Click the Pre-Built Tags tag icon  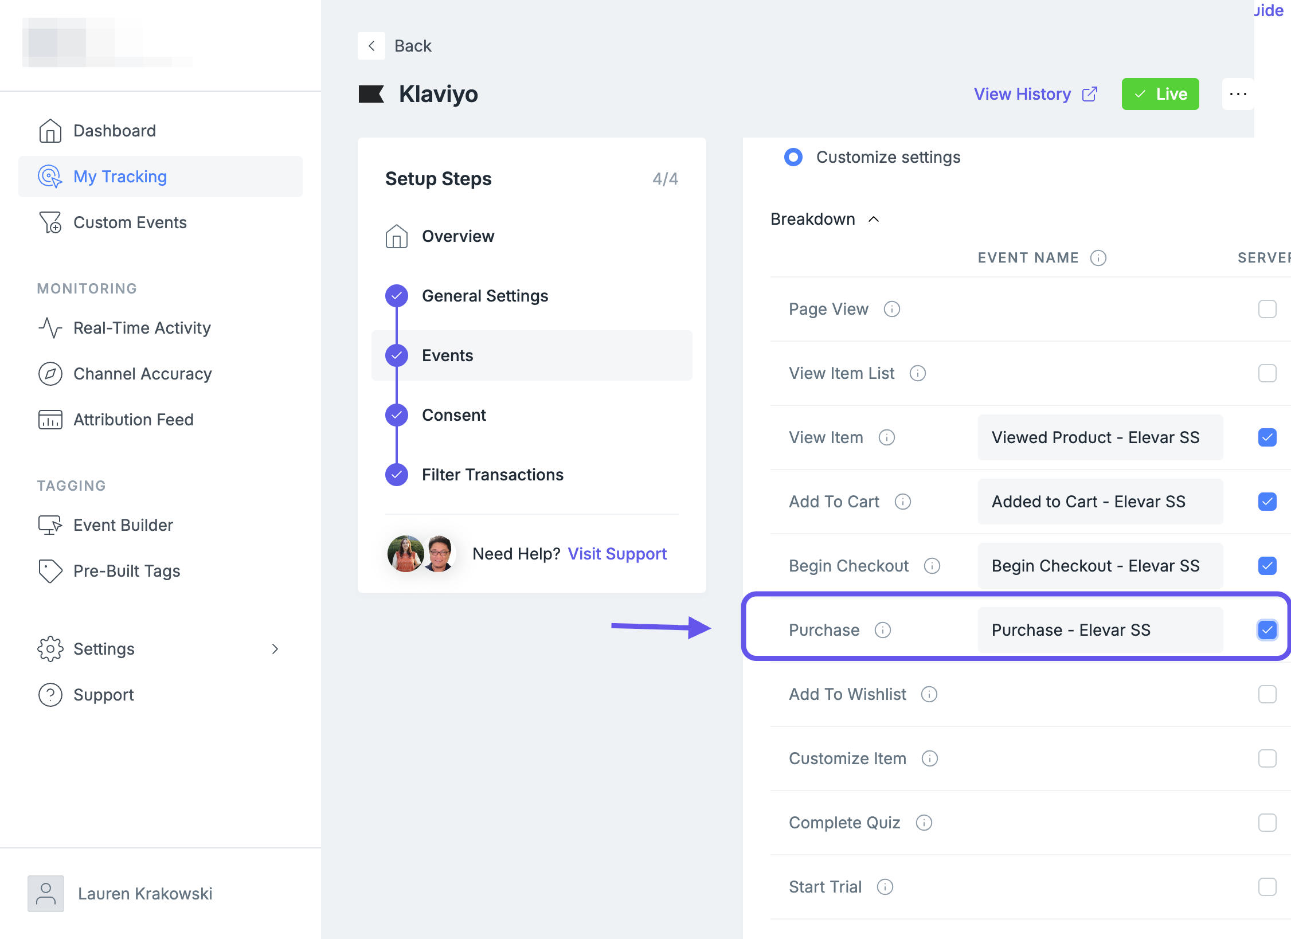[50, 571]
